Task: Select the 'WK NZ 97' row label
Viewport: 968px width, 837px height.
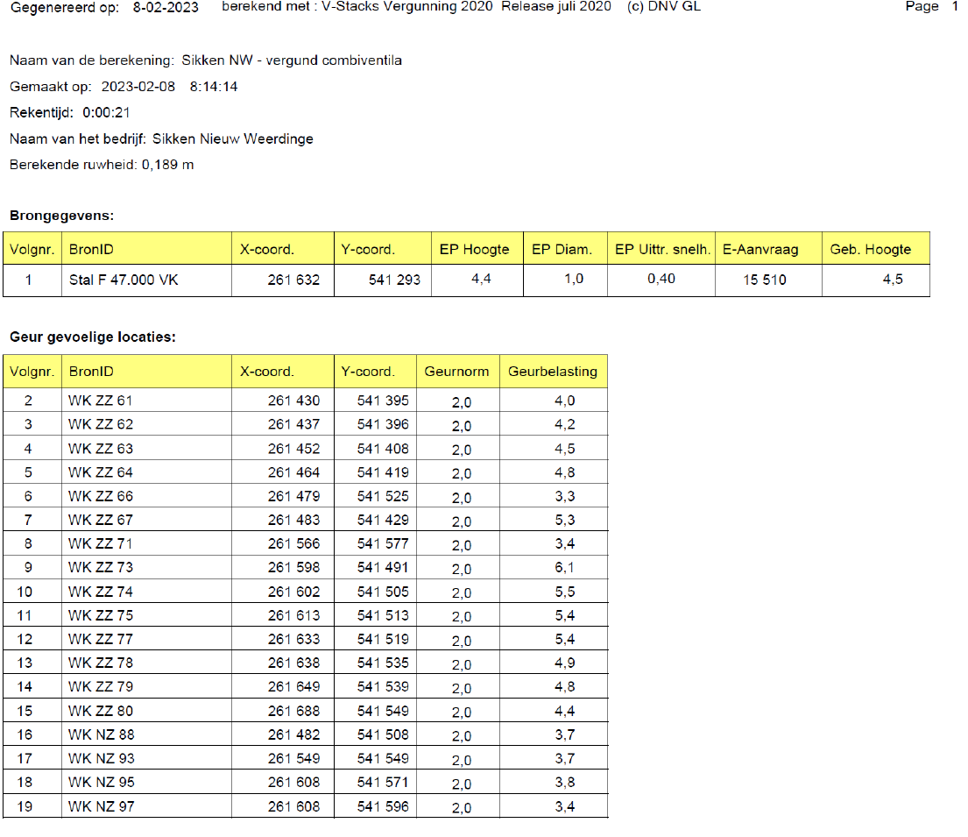Action: pyautogui.click(x=102, y=806)
